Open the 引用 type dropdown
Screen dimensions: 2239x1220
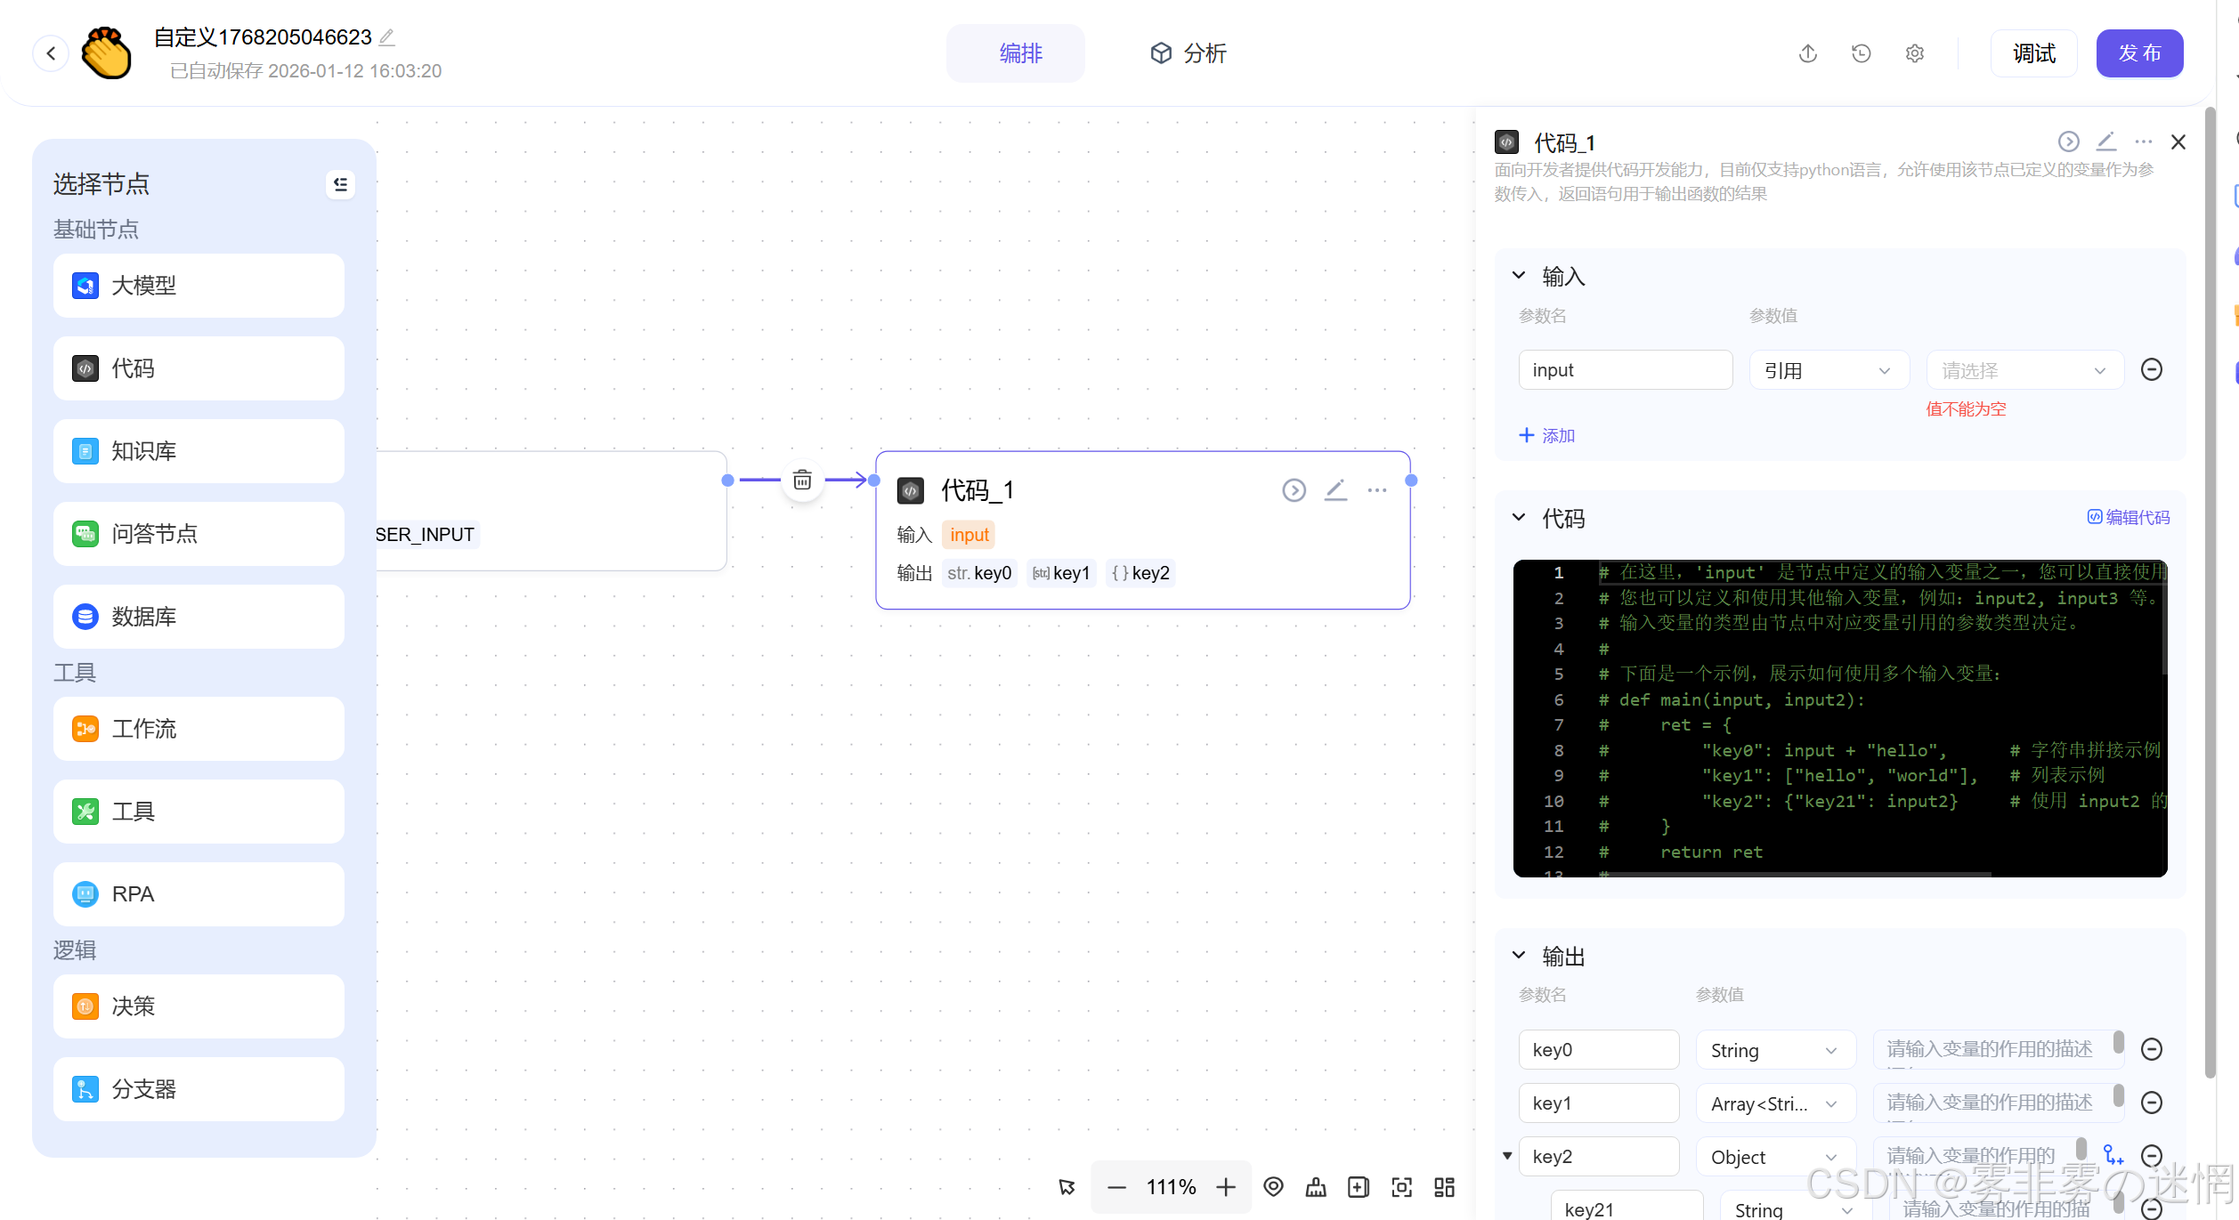pos(1828,370)
